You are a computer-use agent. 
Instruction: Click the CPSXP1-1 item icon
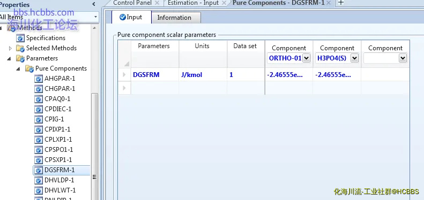click(39, 160)
